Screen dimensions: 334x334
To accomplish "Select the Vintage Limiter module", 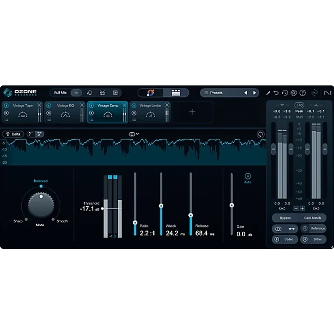I will [x=150, y=112].
